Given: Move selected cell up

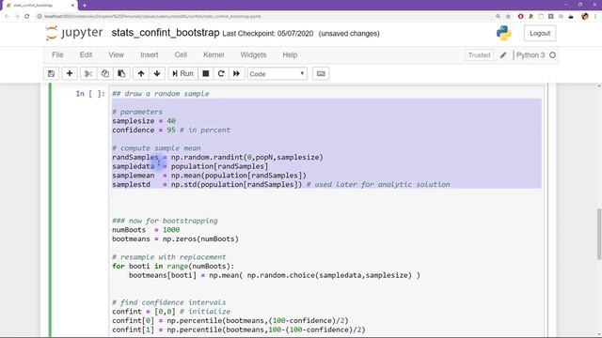Looking at the screenshot, I should coord(141,73).
